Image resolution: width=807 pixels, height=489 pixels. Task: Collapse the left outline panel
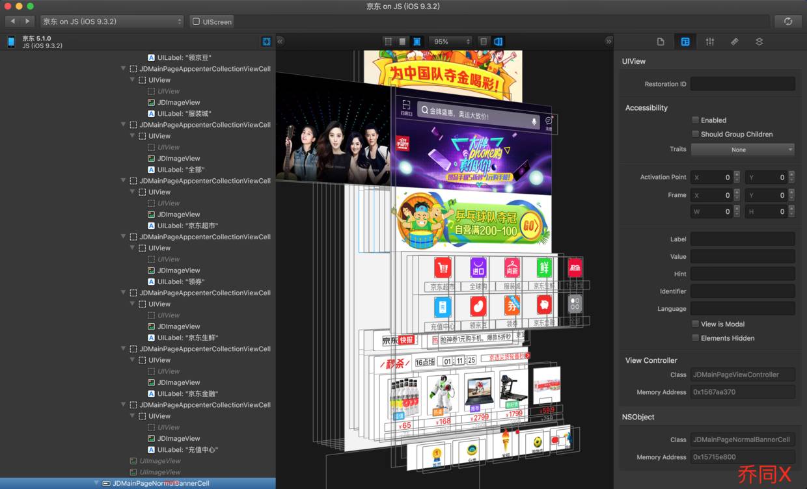pyautogui.click(x=280, y=41)
